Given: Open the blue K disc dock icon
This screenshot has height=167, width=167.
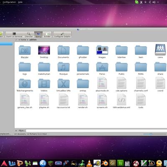Looking at the screenshot, I should pos(43,163).
